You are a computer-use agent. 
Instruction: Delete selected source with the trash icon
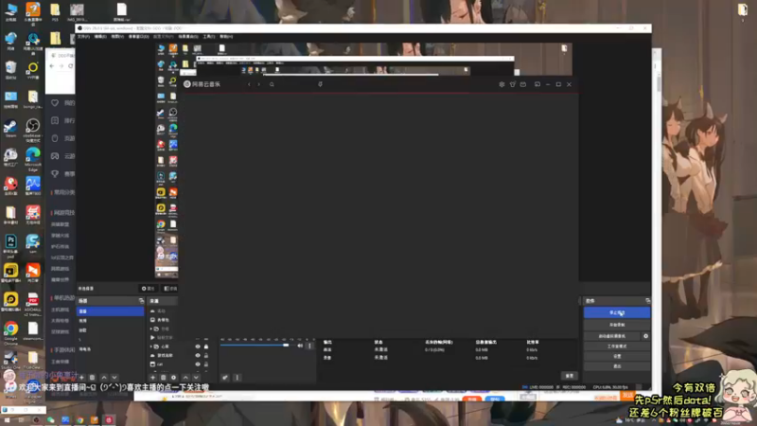point(163,377)
